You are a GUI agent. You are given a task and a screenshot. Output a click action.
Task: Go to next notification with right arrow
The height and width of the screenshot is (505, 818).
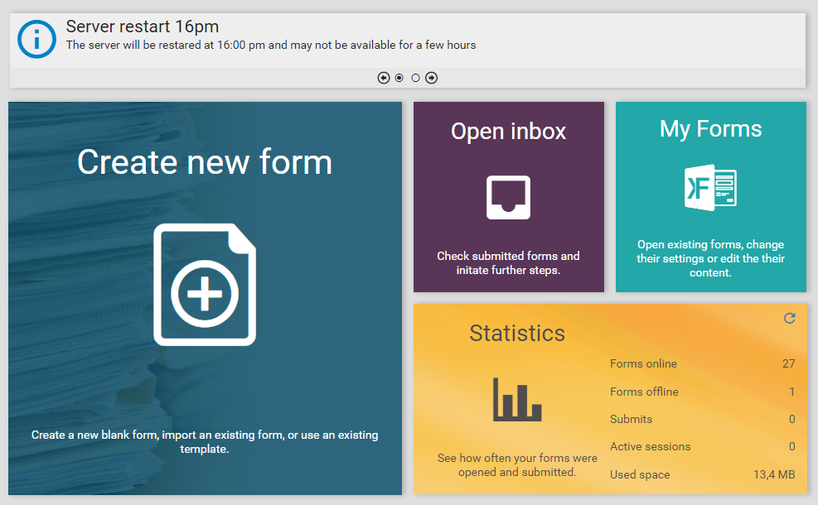click(431, 78)
